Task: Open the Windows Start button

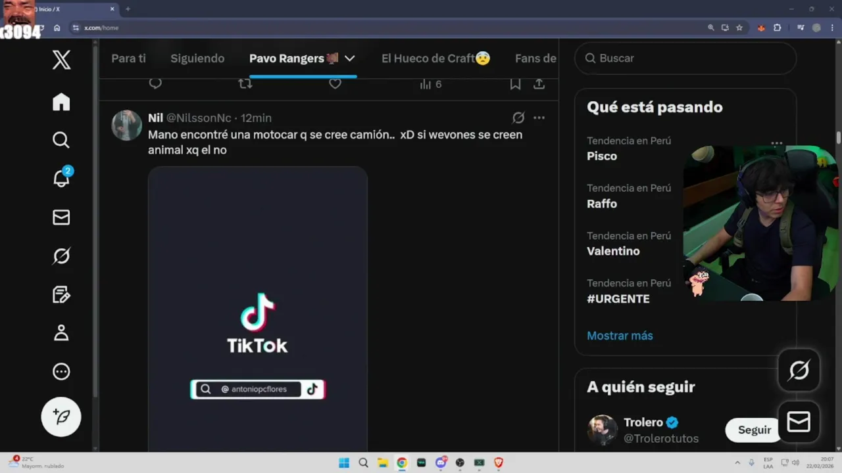Action: click(x=343, y=462)
